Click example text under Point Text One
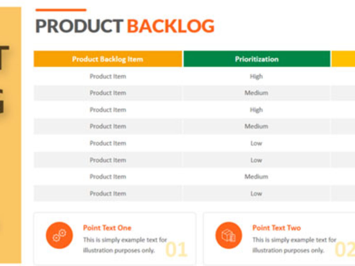The image size is (355, 266). tap(125, 245)
